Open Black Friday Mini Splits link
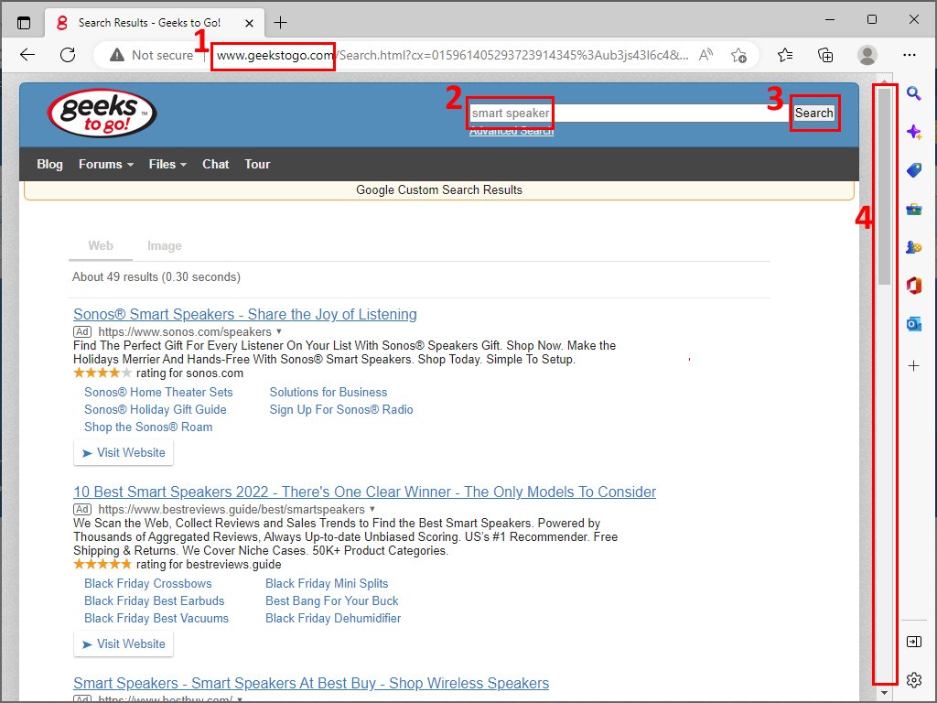 pyautogui.click(x=327, y=583)
